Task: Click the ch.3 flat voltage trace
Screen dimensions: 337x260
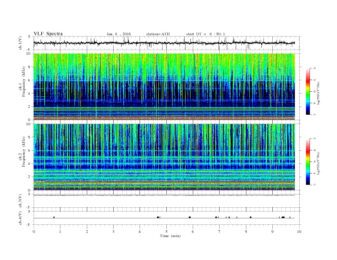Action: pos(164,195)
